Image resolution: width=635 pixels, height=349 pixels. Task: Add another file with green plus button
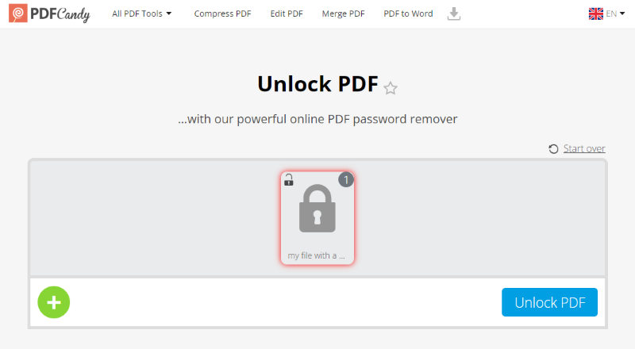tap(54, 302)
